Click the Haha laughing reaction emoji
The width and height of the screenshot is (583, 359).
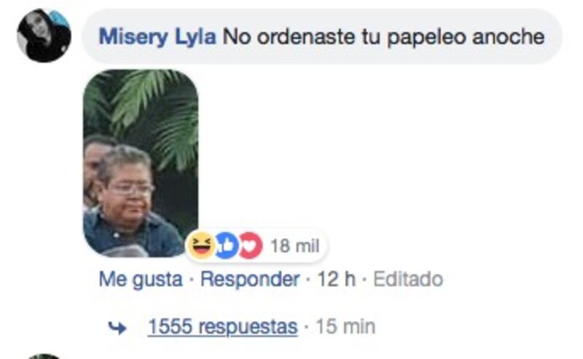pyautogui.click(x=202, y=245)
